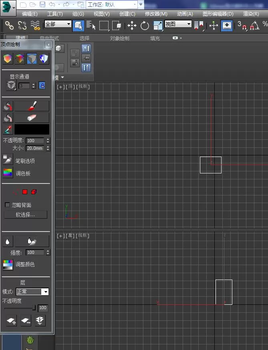Enable the 忽略背面 checkbox
Screen dimensions: 268x350
click(7, 205)
